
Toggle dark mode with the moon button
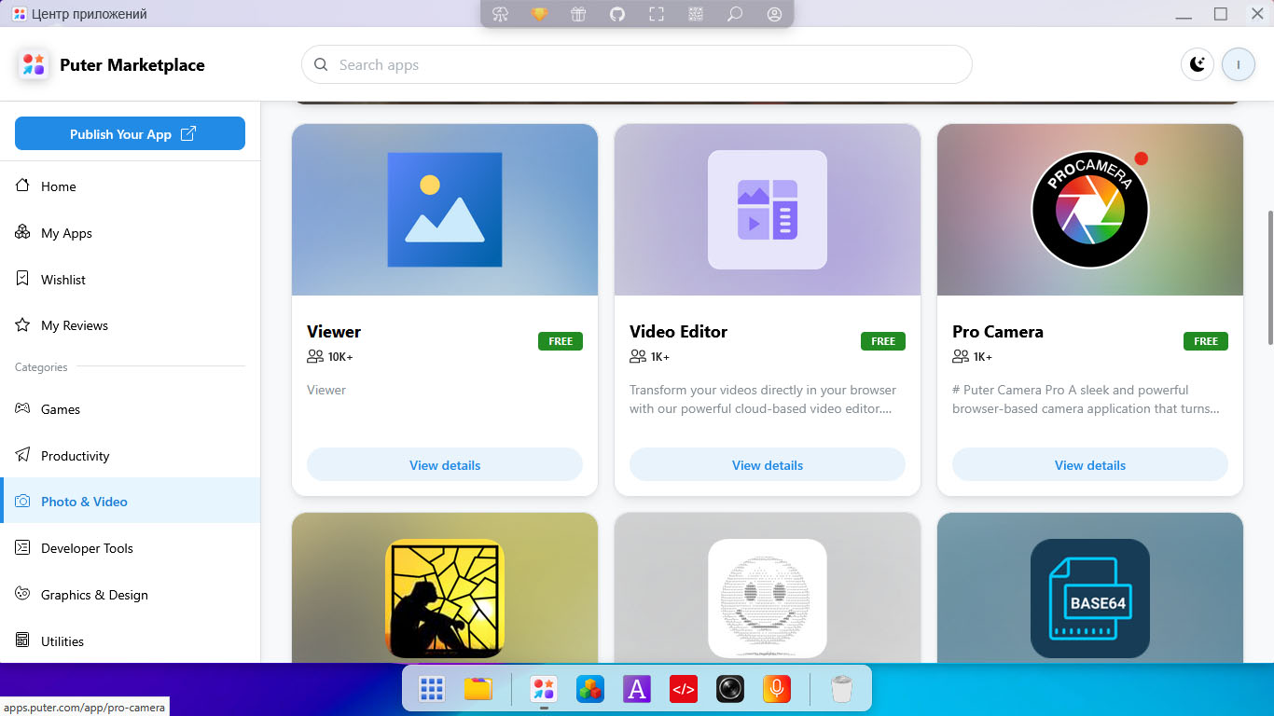(x=1198, y=64)
